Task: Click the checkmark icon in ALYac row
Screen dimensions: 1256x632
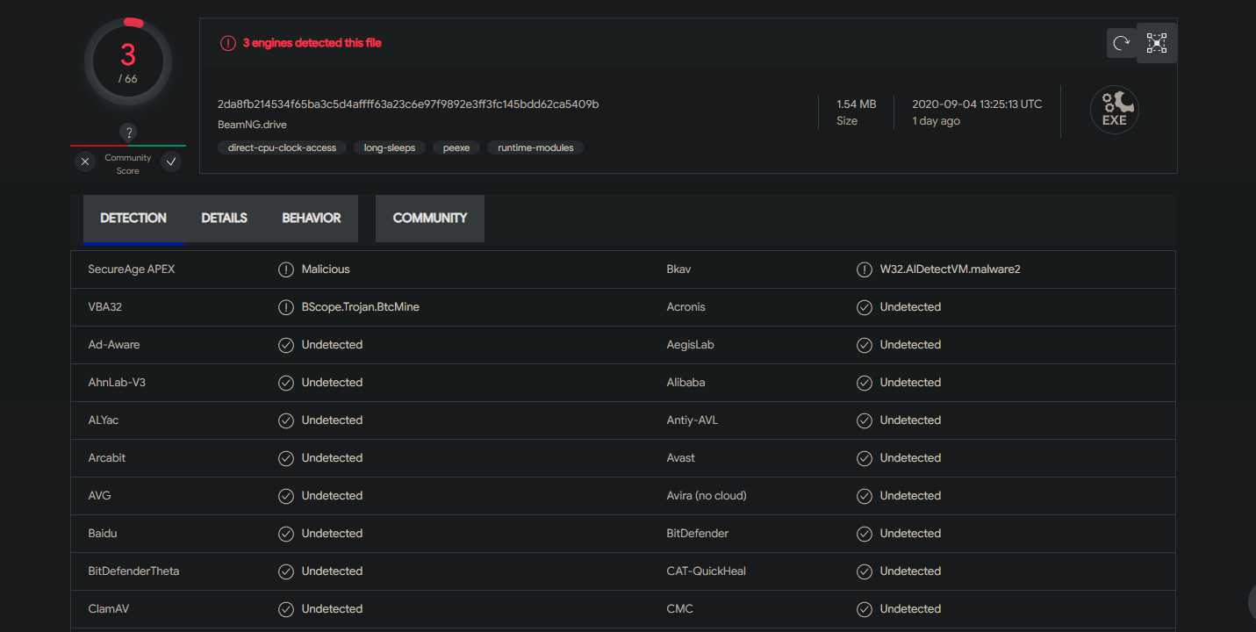Action: pos(286,420)
